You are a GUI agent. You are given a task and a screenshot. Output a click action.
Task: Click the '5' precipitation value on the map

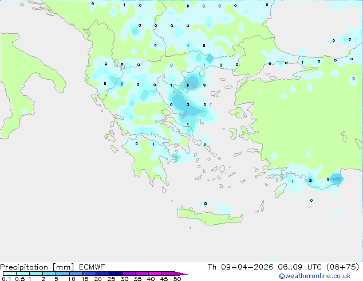tap(188, 85)
